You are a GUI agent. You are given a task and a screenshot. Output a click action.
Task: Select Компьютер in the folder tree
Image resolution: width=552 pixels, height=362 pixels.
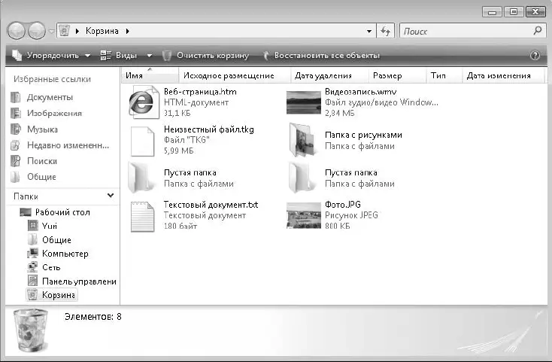click(65, 254)
